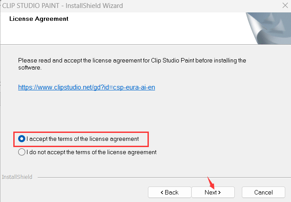Screen dimensions: 291x202
Task: Click the right chevron on the Next button
Action: pyautogui.click(x=219, y=192)
